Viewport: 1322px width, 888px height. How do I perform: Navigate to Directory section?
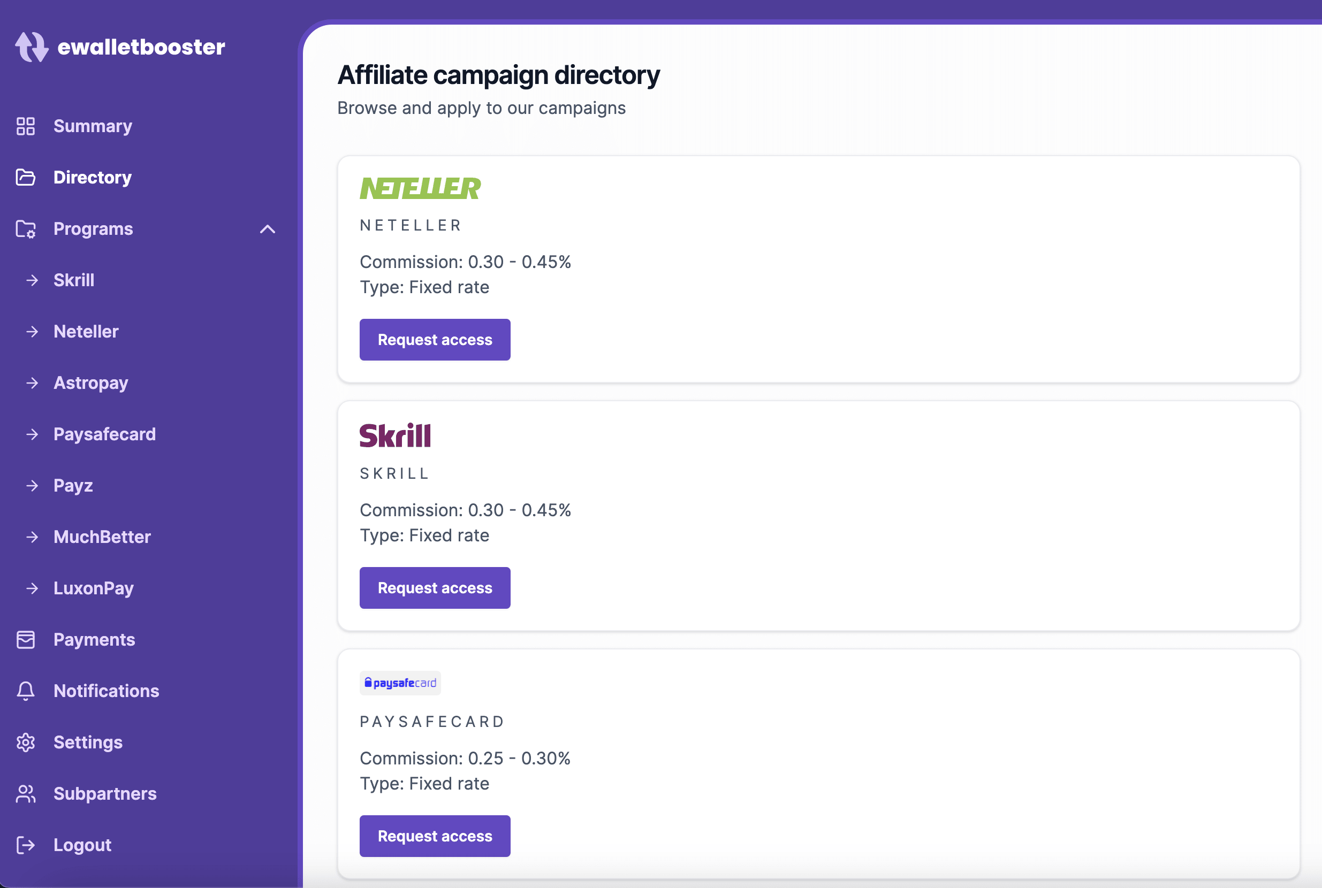92,177
